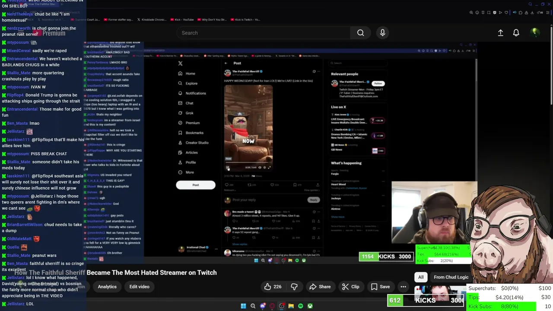Follow The Faithful Sheriff in Relevant people
This screenshot has height=311, width=553.
378,83
